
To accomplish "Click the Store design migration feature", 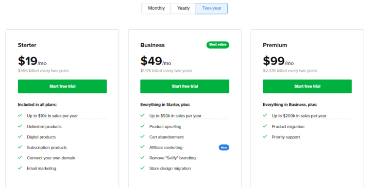I will 170,169.
